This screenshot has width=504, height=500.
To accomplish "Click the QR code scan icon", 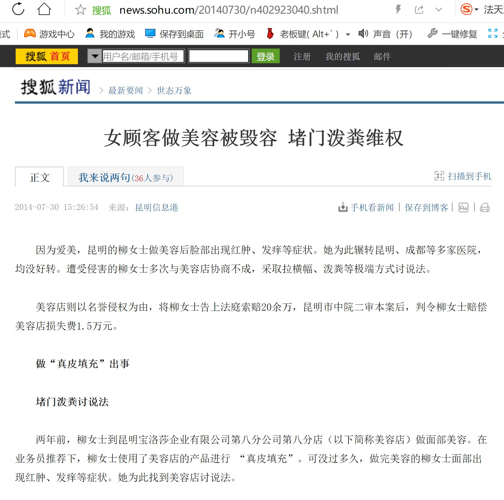I will (439, 176).
